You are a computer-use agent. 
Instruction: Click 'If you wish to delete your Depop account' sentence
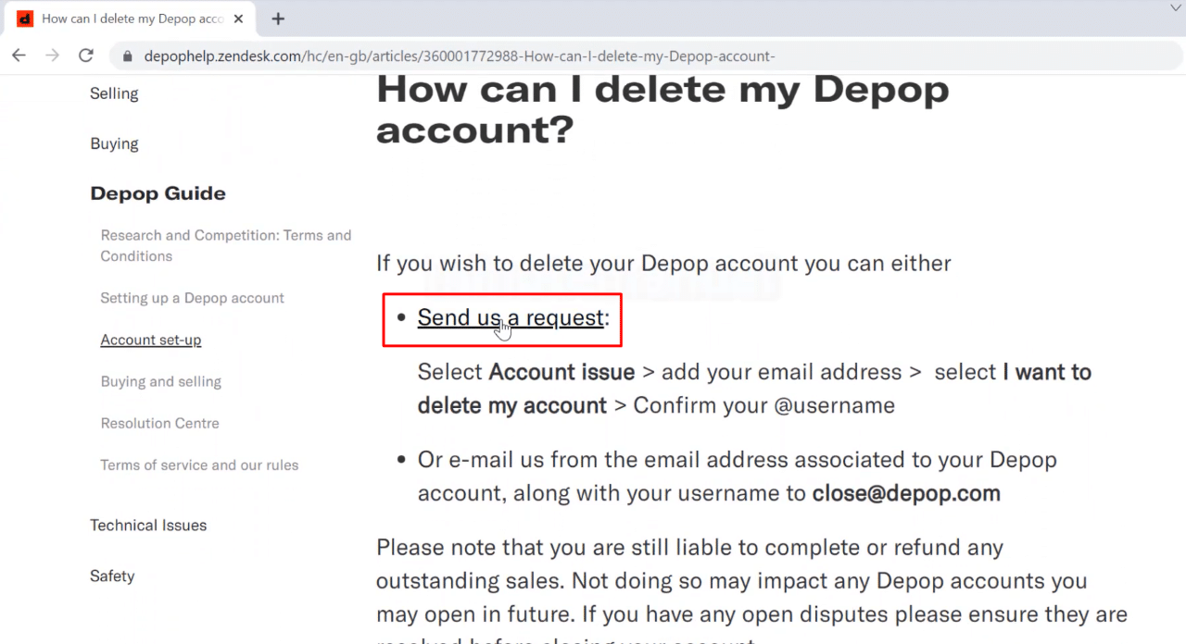[663, 264]
